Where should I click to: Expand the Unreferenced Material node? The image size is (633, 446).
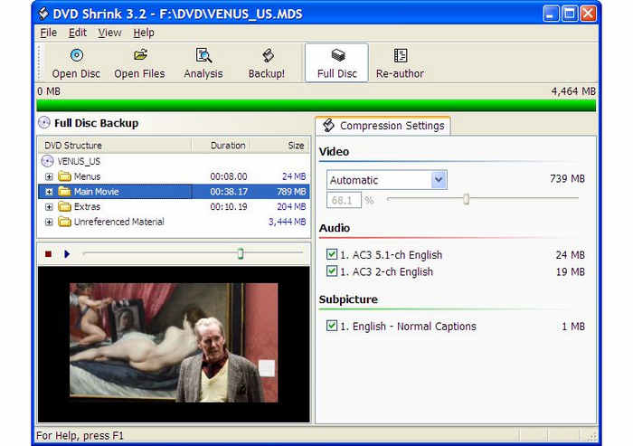pos(49,222)
